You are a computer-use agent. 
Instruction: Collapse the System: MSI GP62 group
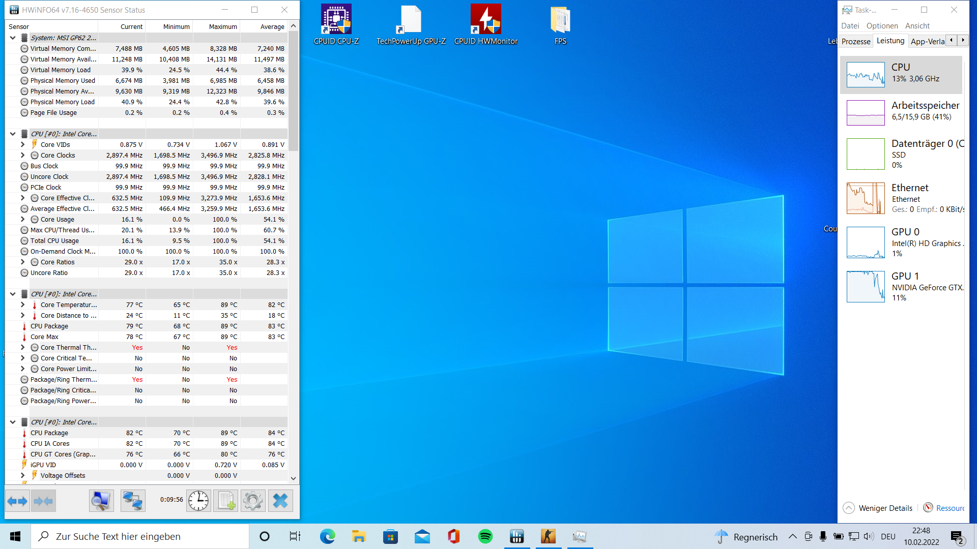click(x=13, y=38)
